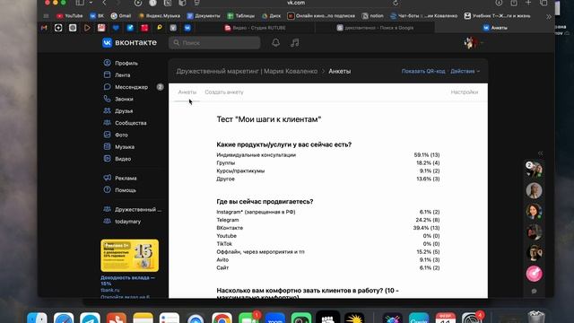Toggle Safari sidebar button
Viewport: 574px width, 323px height.
(80, 3)
